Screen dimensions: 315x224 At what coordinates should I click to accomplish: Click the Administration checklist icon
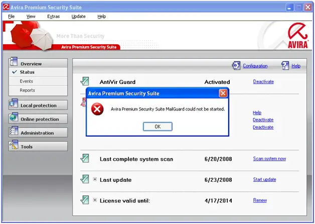pyautogui.click(x=14, y=131)
